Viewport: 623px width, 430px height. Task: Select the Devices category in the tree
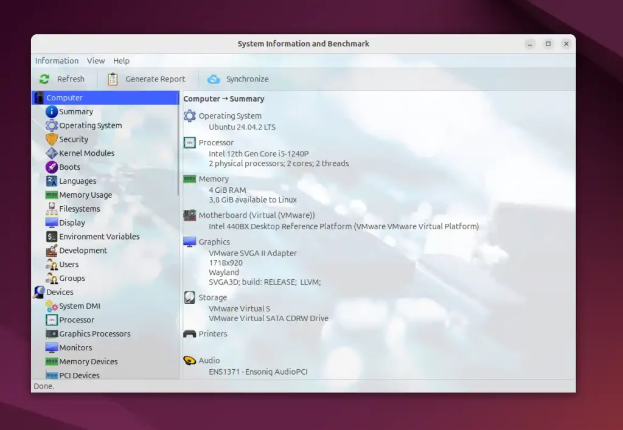[x=60, y=293]
